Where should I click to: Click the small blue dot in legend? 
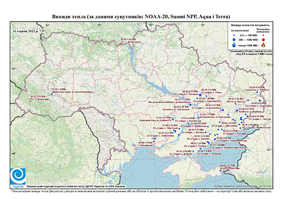[234, 36]
